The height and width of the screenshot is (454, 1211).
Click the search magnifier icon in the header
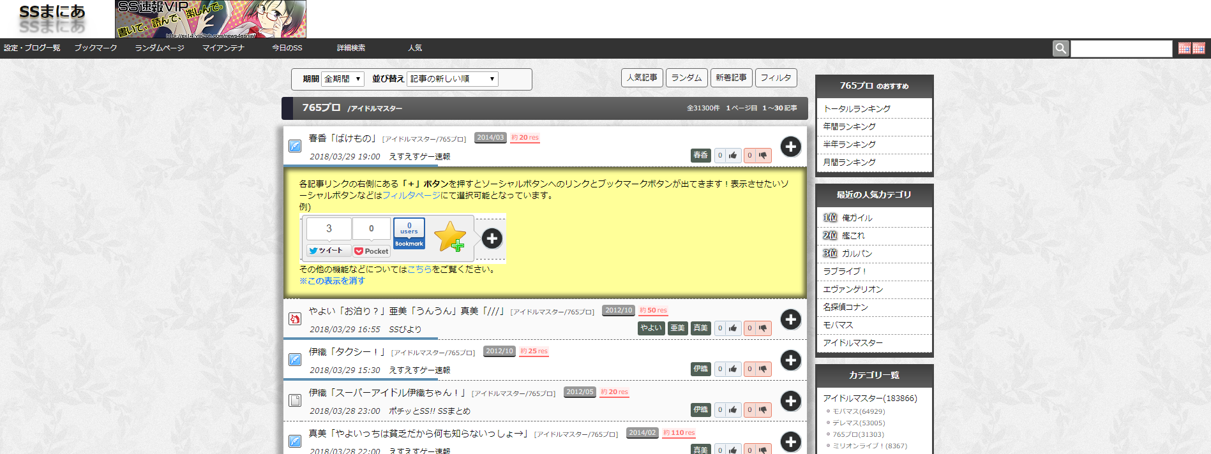click(x=1060, y=48)
